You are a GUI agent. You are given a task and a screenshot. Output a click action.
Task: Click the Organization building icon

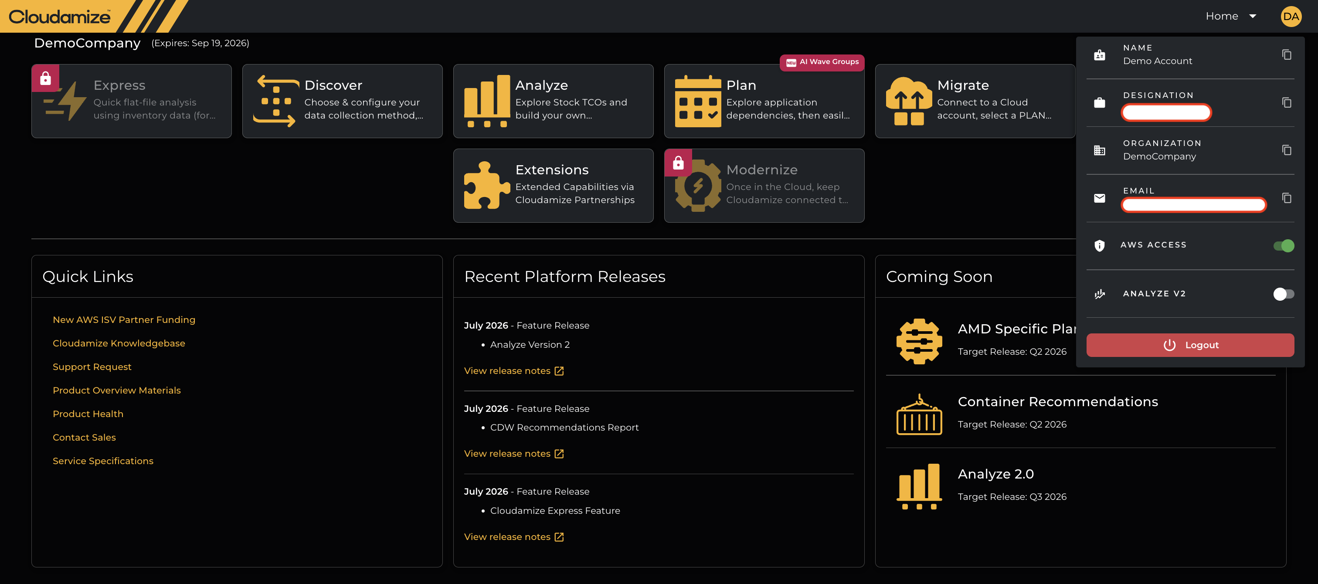point(1099,150)
